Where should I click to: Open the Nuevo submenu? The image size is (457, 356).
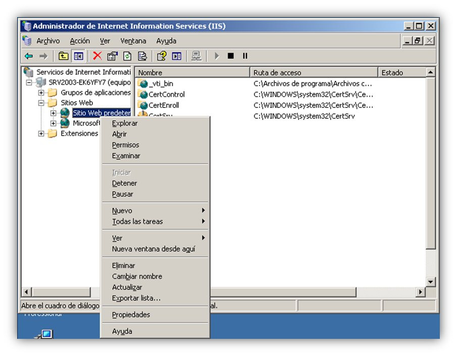(155, 210)
